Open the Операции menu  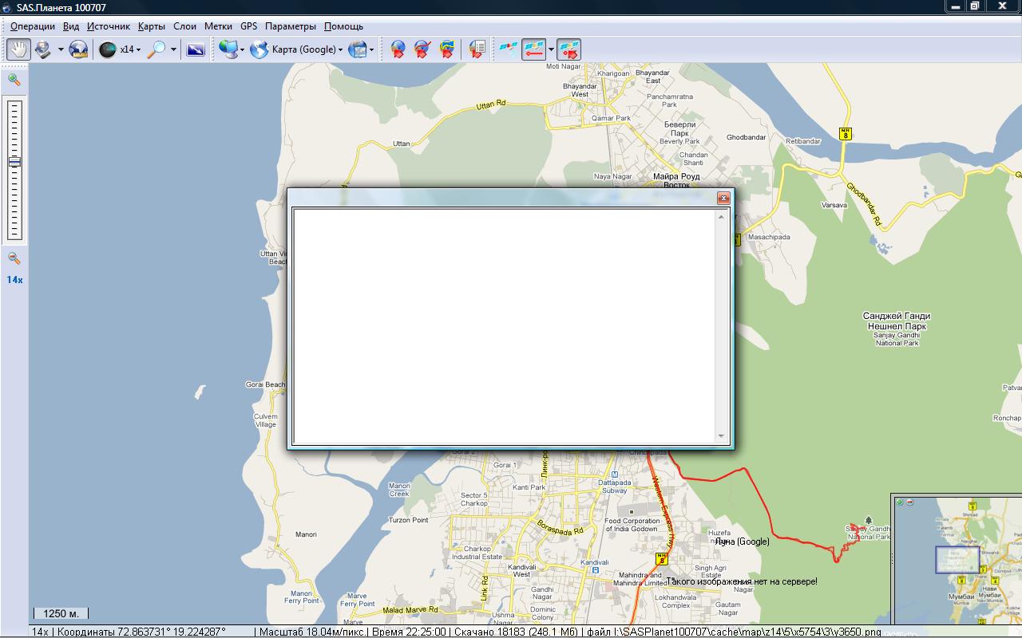coord(33,26)
